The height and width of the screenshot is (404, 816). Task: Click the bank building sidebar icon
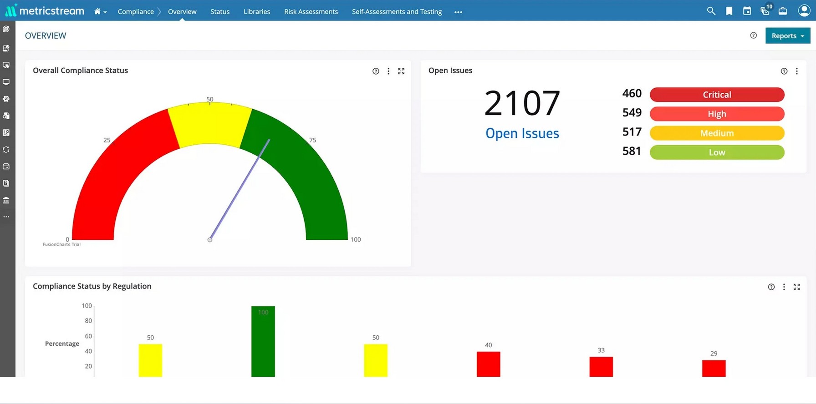coord(6,200)
